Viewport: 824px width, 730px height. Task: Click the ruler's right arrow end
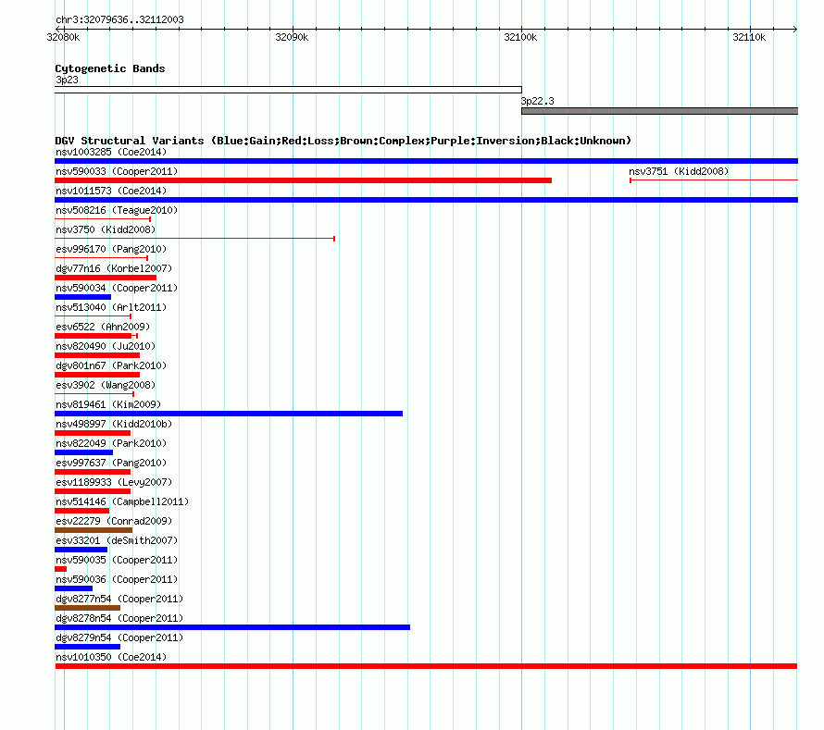coord(795,29)
